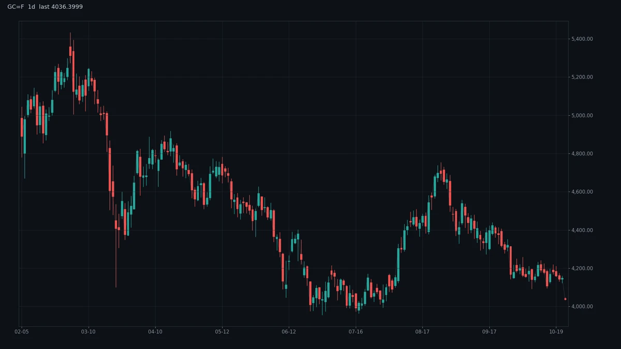621x349 pixels.
Task: Click the 4,400.00 price axis label
Action: pos(582,230)
